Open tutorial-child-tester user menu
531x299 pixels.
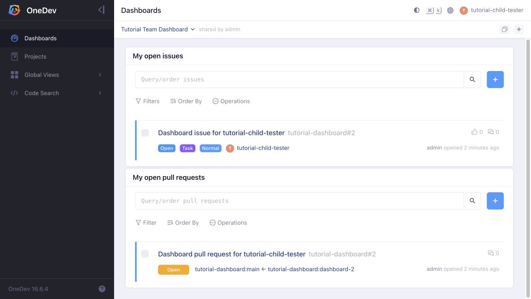492,10
